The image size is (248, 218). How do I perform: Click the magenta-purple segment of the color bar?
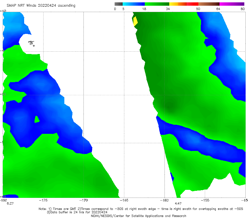click(x=232, y=4)
